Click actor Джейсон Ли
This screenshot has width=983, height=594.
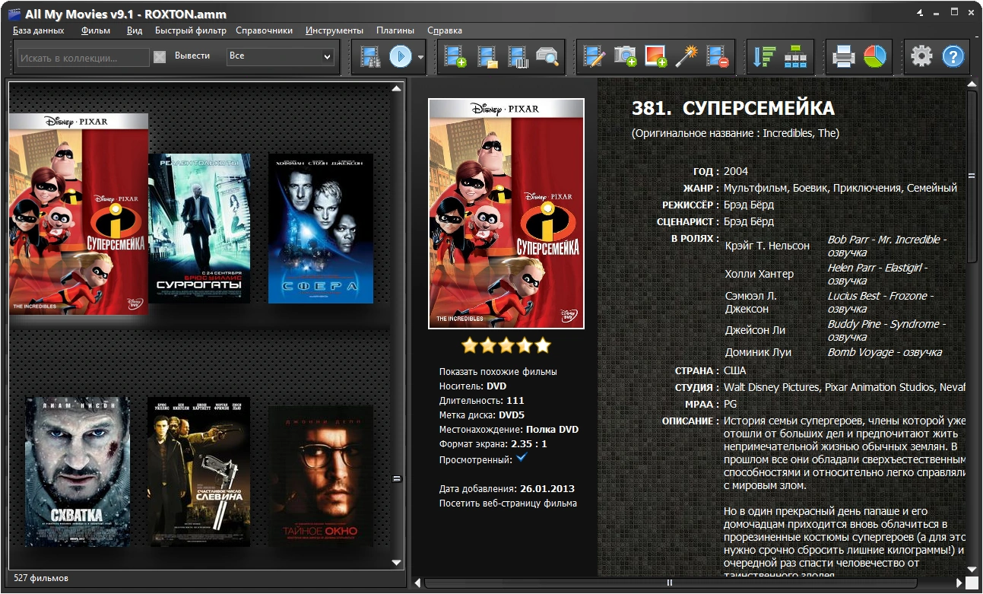click(755, 330)
